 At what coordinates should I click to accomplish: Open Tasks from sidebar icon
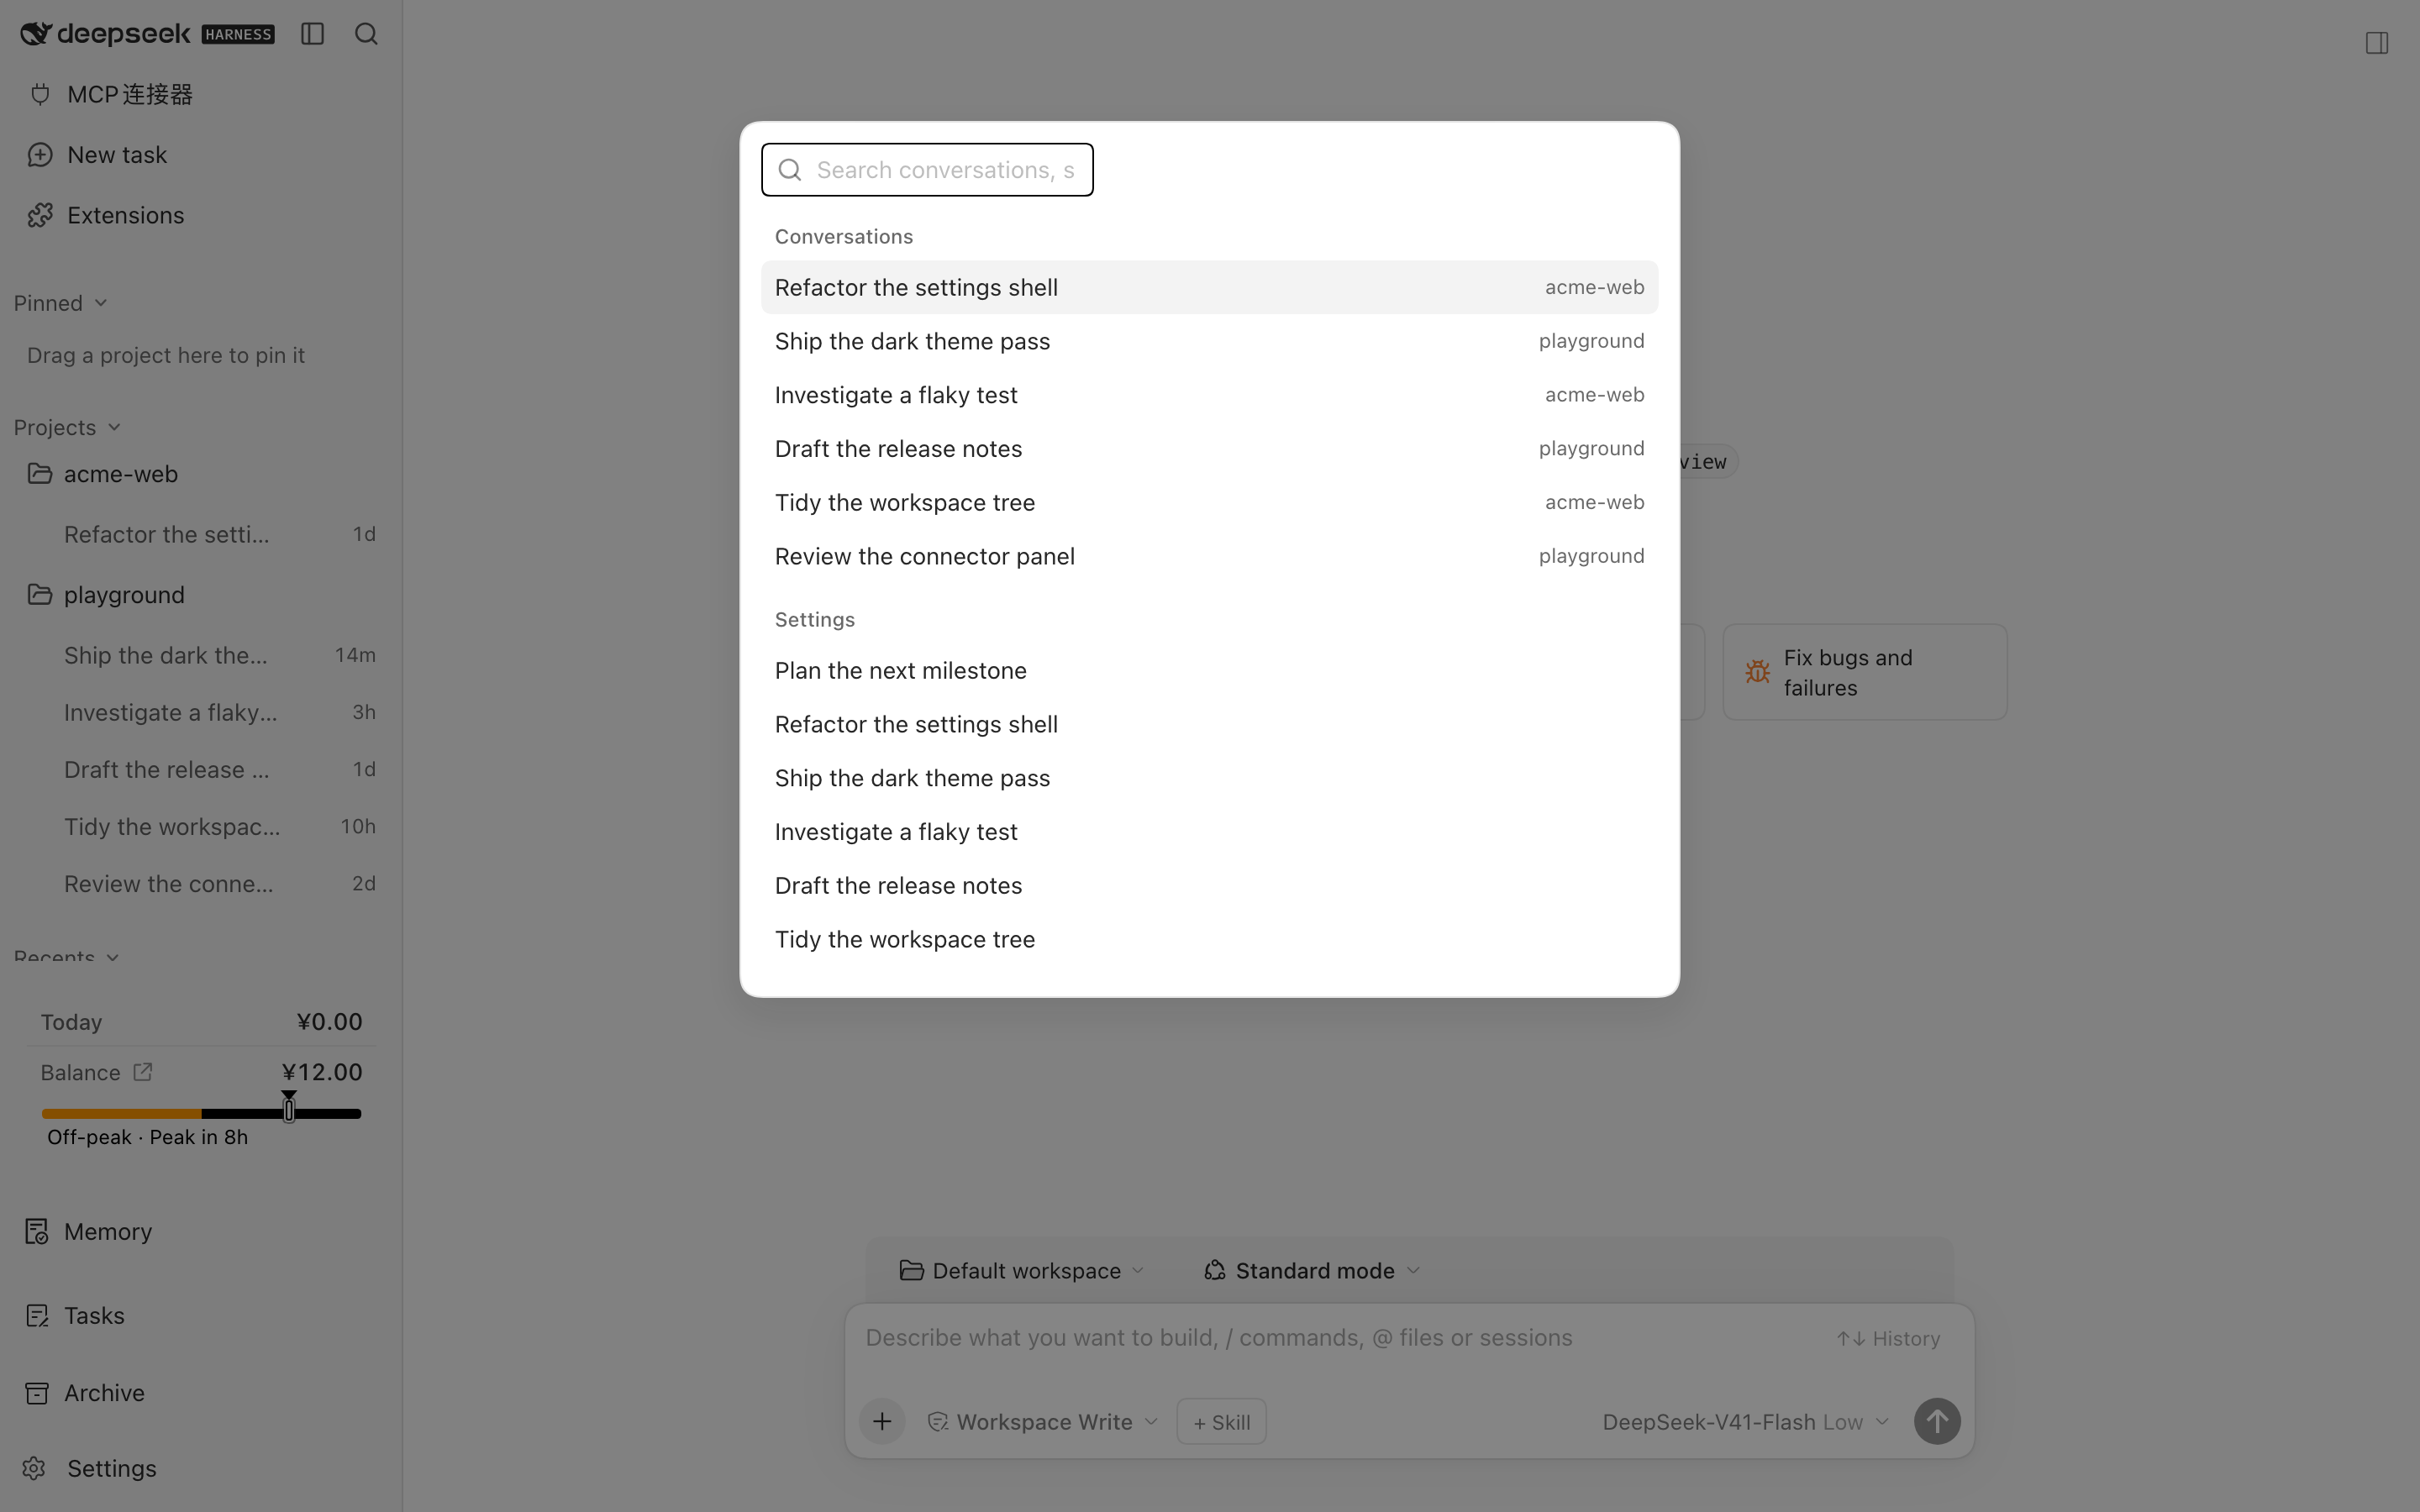coord(37,1316)
